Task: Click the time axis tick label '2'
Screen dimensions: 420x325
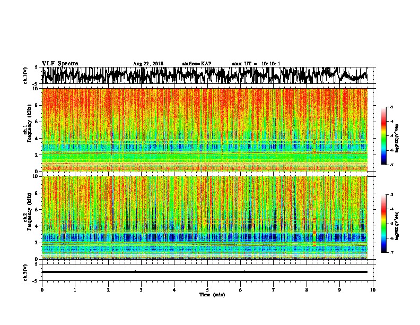Action: (x=108, y=289)
